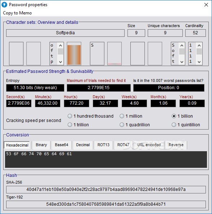Click the Size value field

point(136,33)
